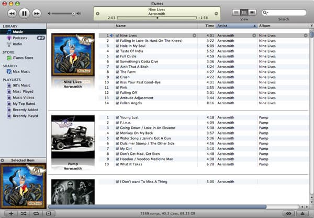Open the Recently Played playlist
The image size is (314, 218).
point(25,116)
